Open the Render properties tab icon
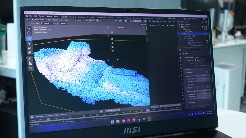246x138 pixels. click(x=180, y=58)
